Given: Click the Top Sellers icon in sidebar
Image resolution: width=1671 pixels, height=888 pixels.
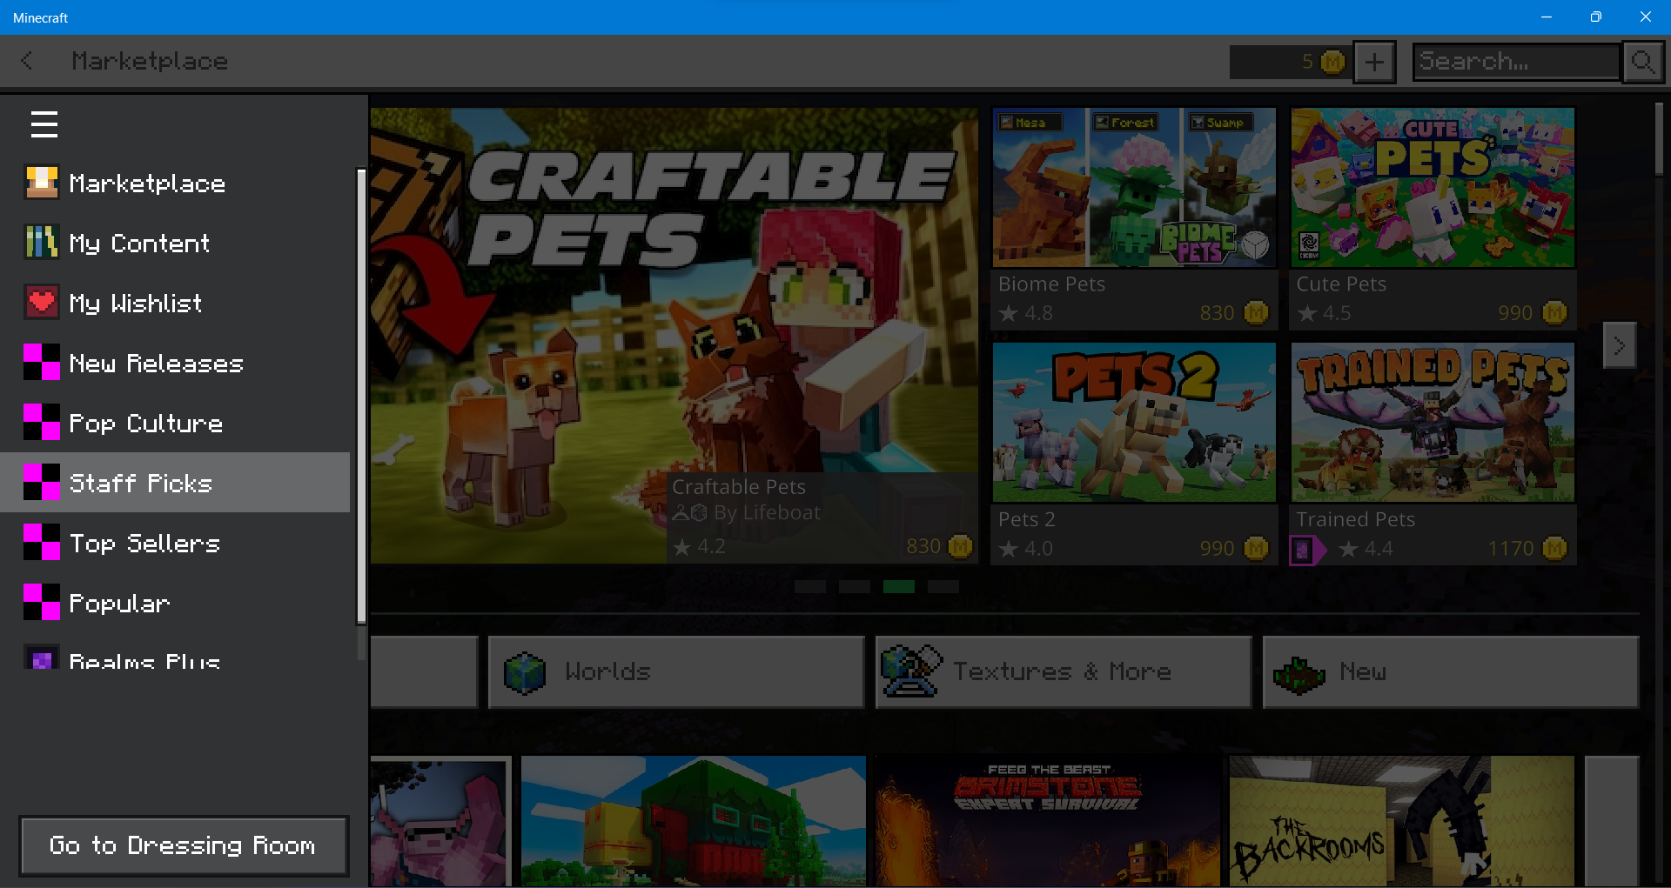Looking at the screenshot, I should (x=42, y=543).
